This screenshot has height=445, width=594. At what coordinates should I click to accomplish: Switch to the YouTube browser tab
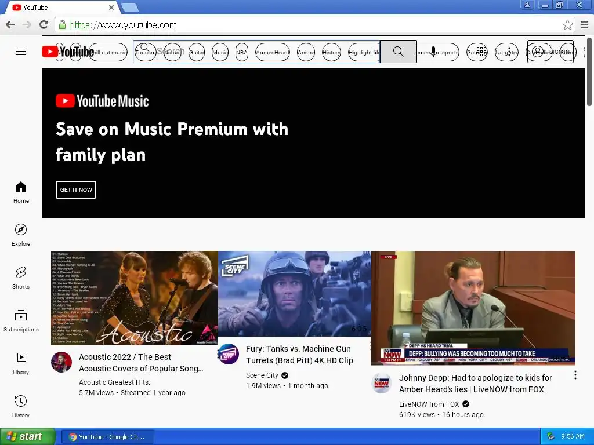tap(63, 7)
